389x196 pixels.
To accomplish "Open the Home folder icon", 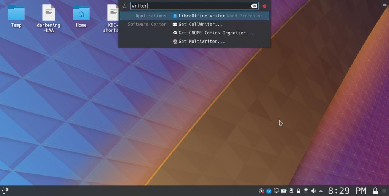I will [x=81, y=16].
